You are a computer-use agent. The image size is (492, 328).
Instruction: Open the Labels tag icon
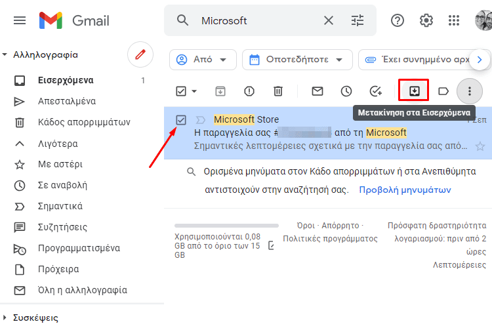click(443, 91)
